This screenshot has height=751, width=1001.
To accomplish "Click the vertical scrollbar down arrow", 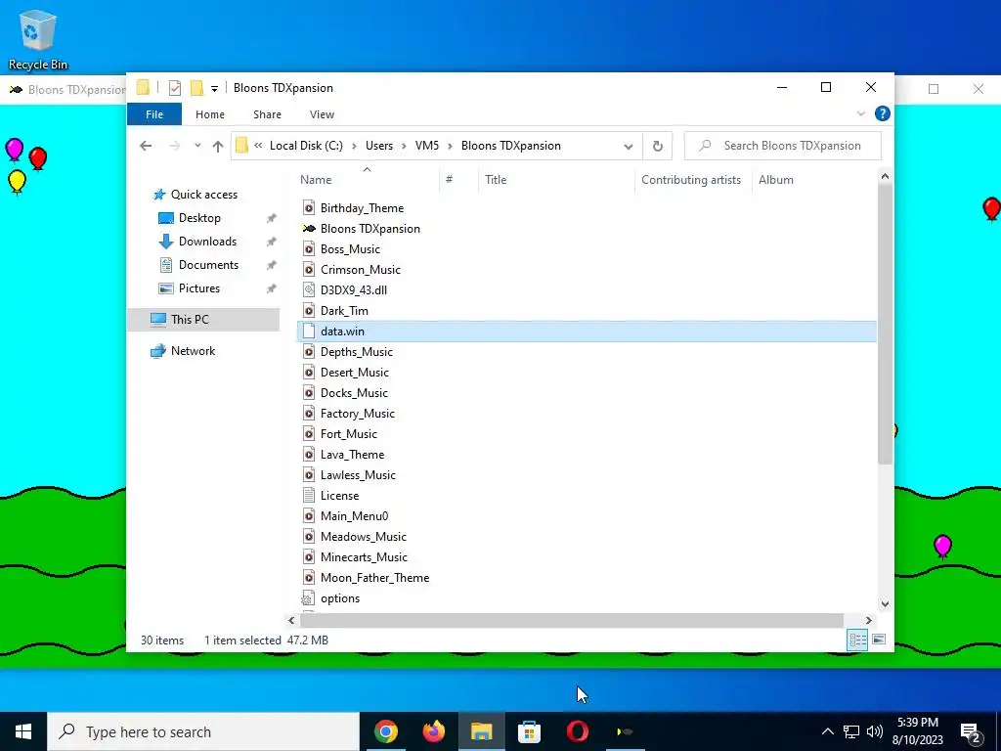I will [x=885, y=603].
